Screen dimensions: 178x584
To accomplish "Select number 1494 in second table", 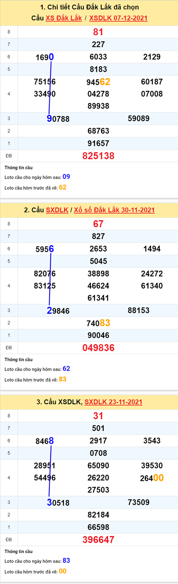I will (x=152, y=249).
